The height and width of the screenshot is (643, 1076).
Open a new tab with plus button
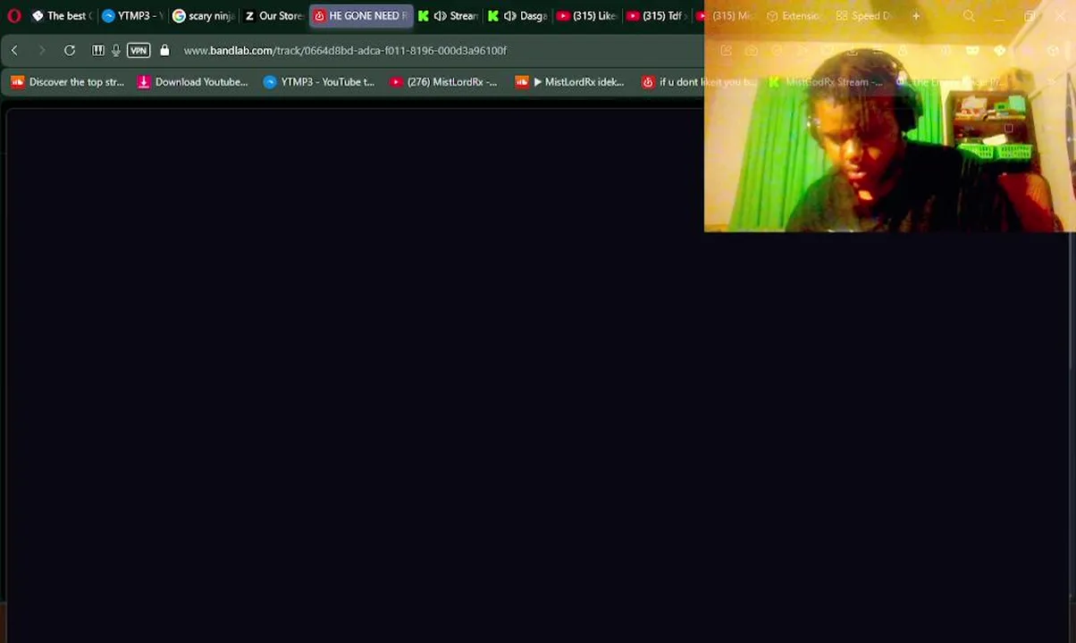[916, 16]
